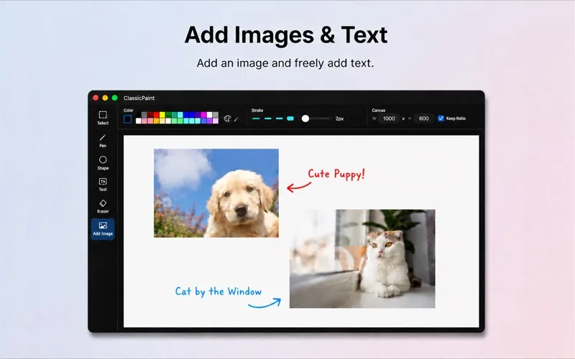Pick the bright yellow color swatch

162,115
